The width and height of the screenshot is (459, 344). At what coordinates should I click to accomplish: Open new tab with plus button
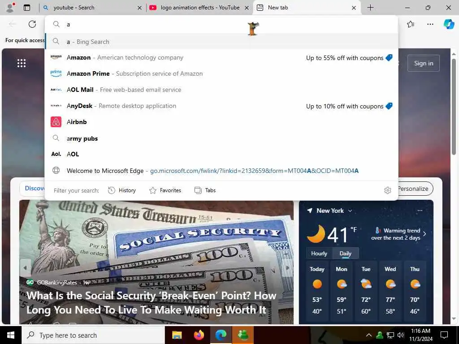(370, 8)
